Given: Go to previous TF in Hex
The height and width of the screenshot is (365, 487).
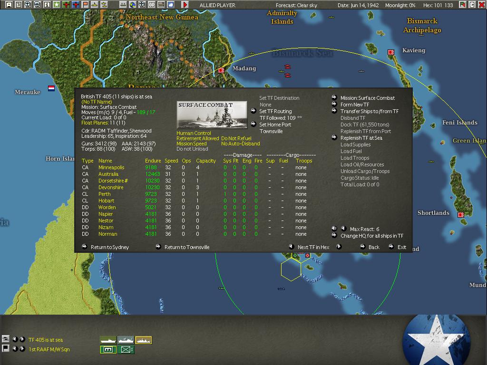Looking at the screenshot, I should click(x=292, y=247).
